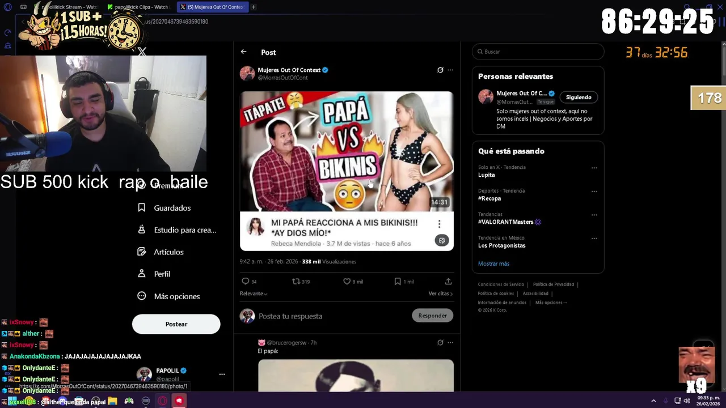Click the Opera menu logo in the browser's top-left corner
The width and height of the screenshot is (726, 408).
pos(8,7)
